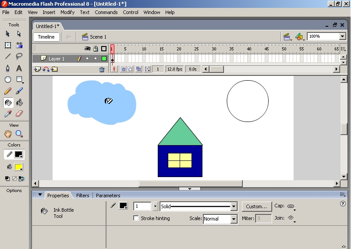Click the stroke height input field
The height and width of the screenshot is (249, 351).
tap(142, 206)
